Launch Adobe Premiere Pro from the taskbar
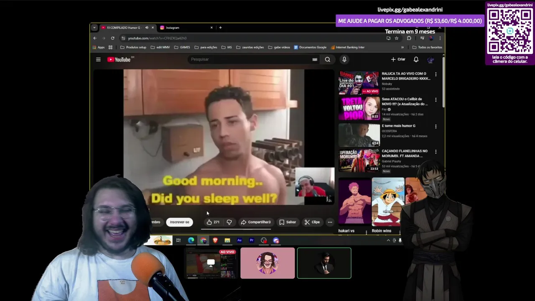This screenshot has width=535, height=301. coord(252,240)
